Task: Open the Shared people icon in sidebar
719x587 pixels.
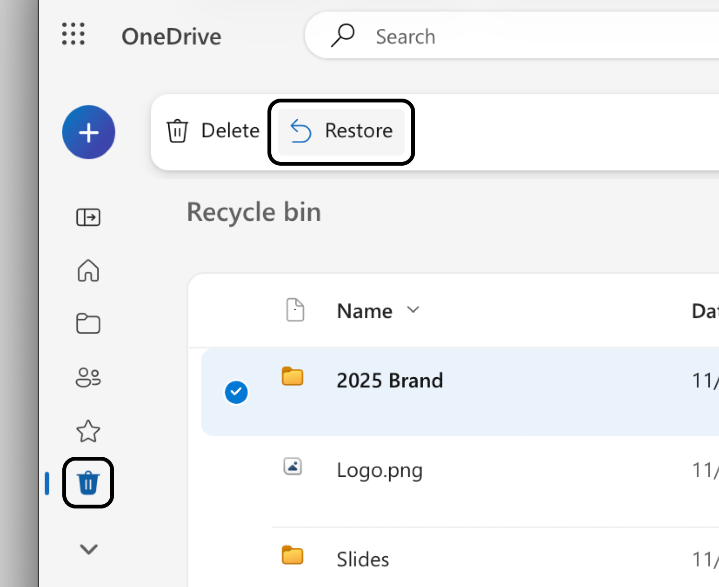Action: pyautogui.click(x=88, y=377)
